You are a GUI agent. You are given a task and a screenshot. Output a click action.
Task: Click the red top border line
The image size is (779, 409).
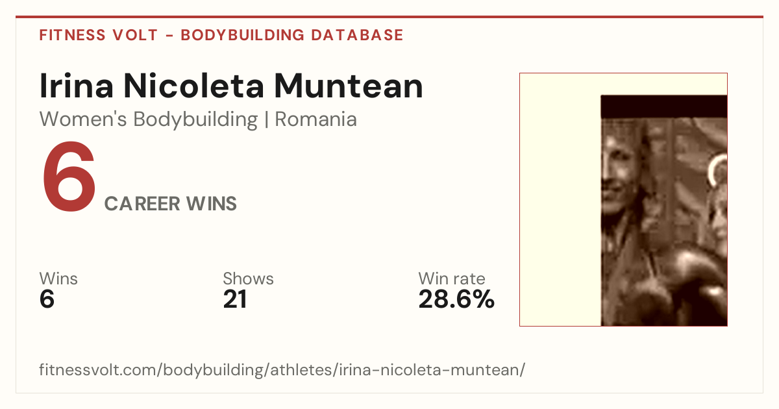pos(389,17)
